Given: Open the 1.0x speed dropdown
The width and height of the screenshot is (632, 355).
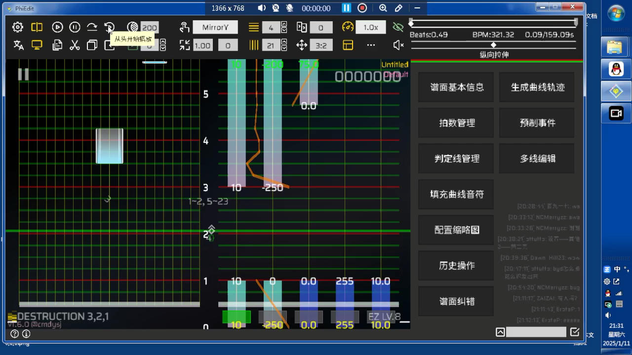Looking at the screenshot, I should [371, 28].
